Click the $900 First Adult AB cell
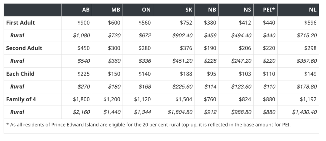Viewport: 326px width, 141px height. (x=84, y=23)
